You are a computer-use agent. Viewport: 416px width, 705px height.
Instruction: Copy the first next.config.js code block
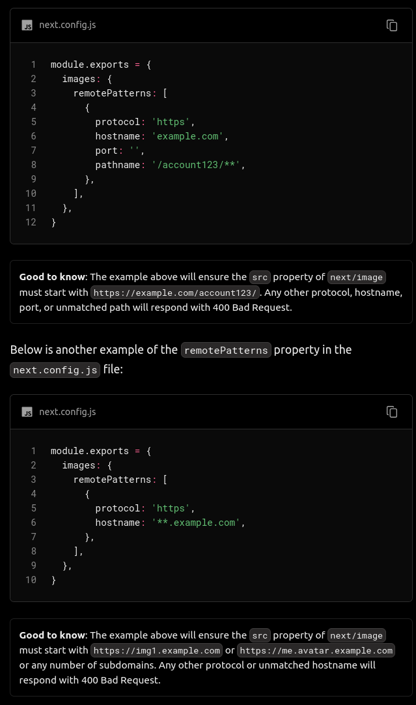[392, 25]
